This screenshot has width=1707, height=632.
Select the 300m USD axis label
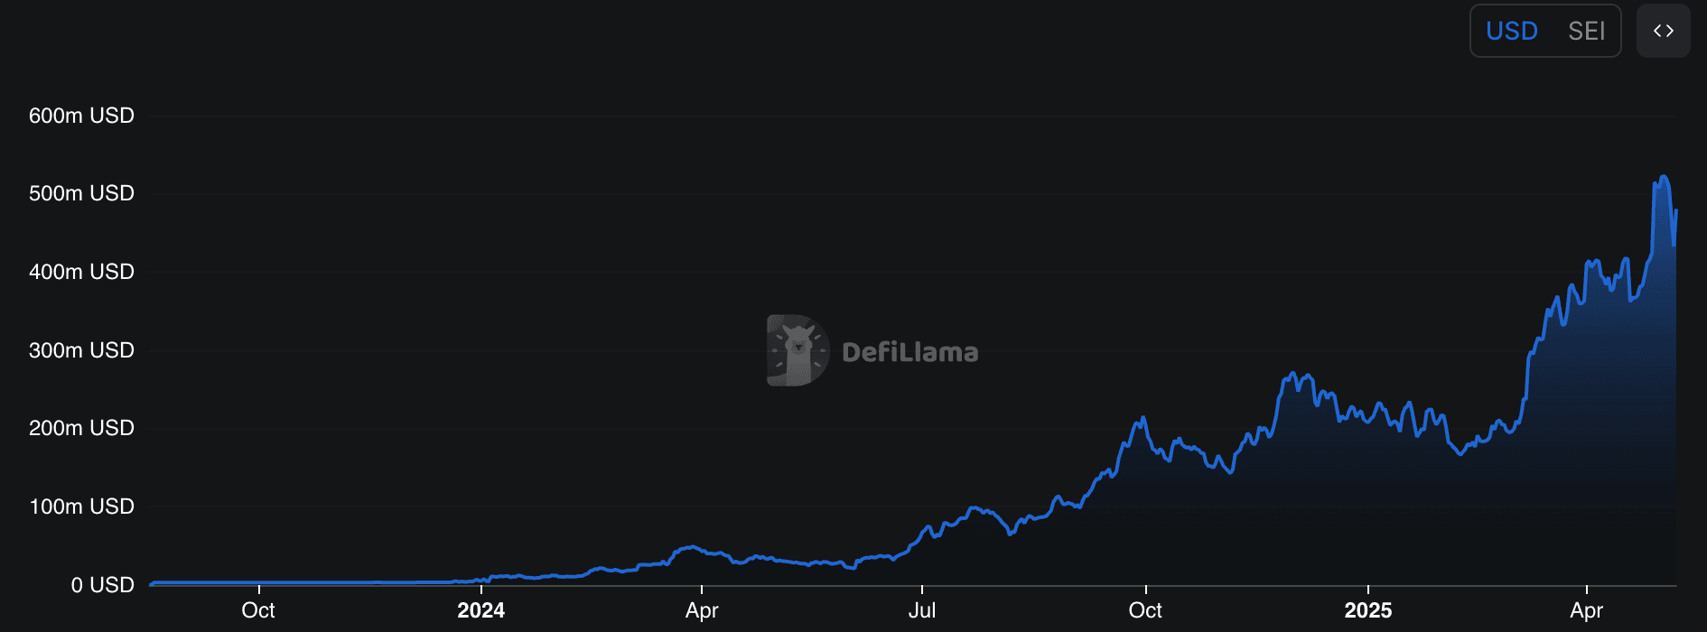[81, 350]
